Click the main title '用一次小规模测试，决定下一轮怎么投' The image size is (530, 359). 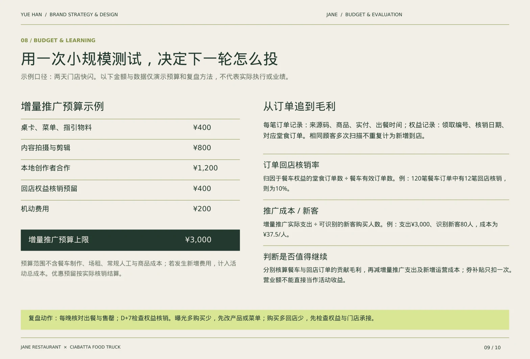coord(149,59)
